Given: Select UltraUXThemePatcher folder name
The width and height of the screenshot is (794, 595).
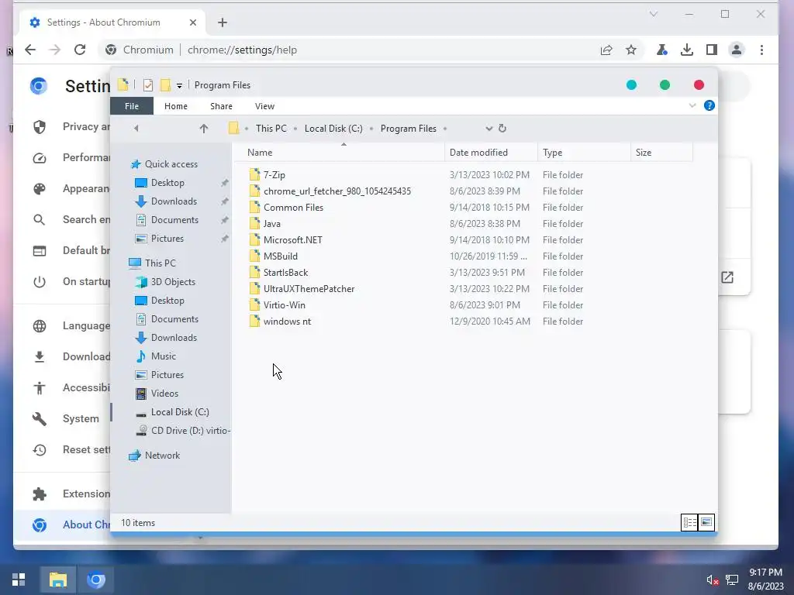Looking at the screenshot, I should [309, 289].
